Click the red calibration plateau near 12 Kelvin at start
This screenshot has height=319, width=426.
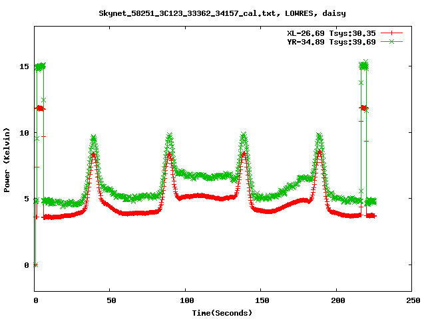pyautogui.click(x=40, y=108)
